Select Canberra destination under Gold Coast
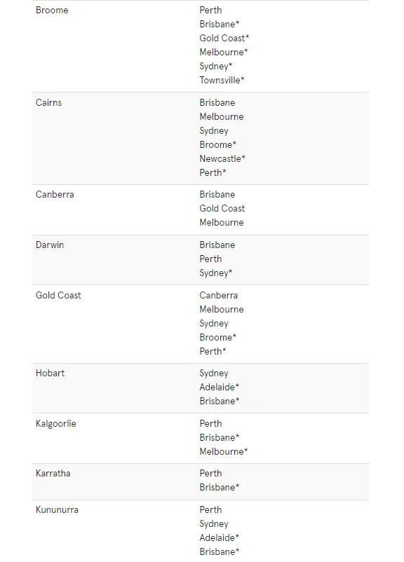The image size is (404, 562). 219,295
